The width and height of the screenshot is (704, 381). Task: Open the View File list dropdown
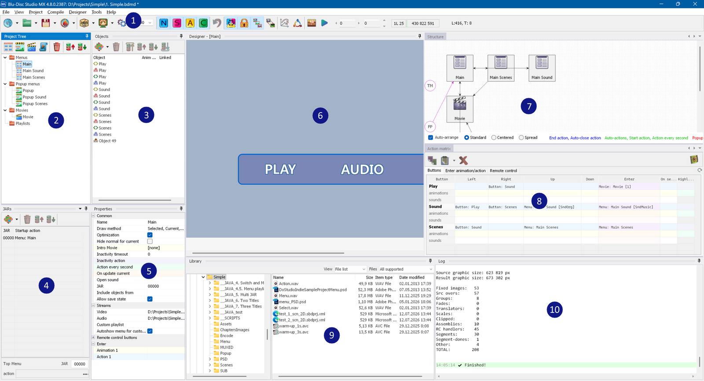click(x=350, y=269)
